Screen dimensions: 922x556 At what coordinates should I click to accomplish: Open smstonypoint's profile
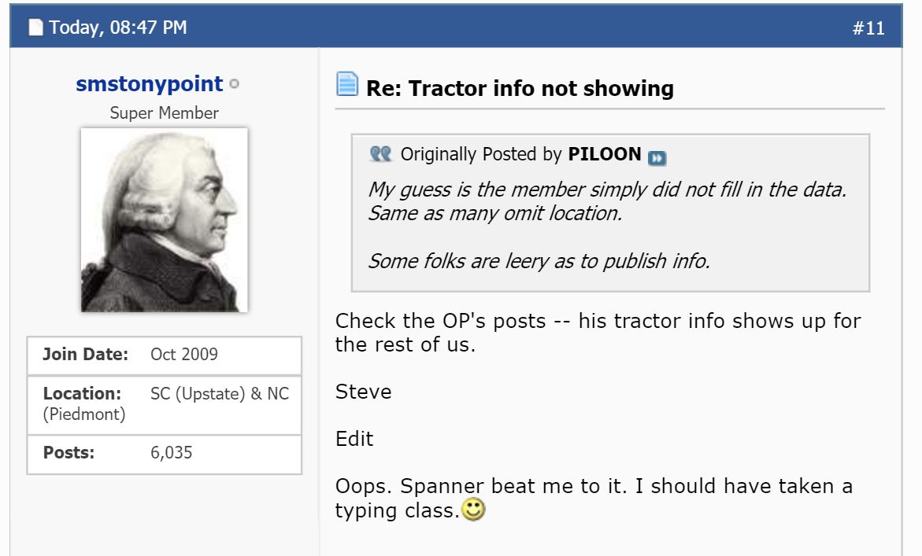point(150,84)
